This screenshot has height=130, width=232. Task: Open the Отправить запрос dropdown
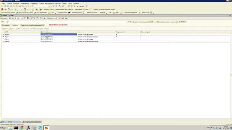pos(8,29)
